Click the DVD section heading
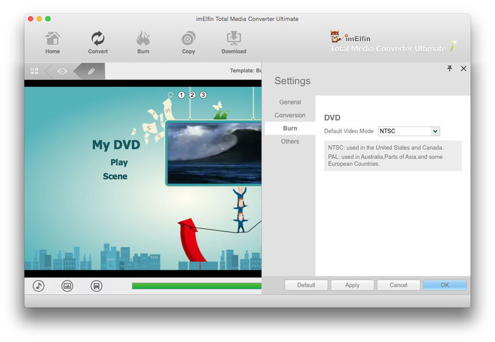 point(332,118)
